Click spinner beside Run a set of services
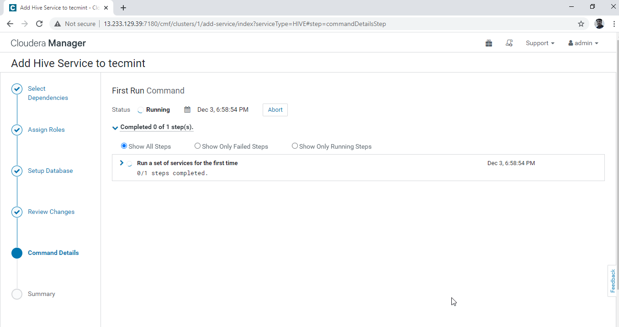Image resolution: width=619 pixels, height=327 pixels. click(x=130, y=163)
